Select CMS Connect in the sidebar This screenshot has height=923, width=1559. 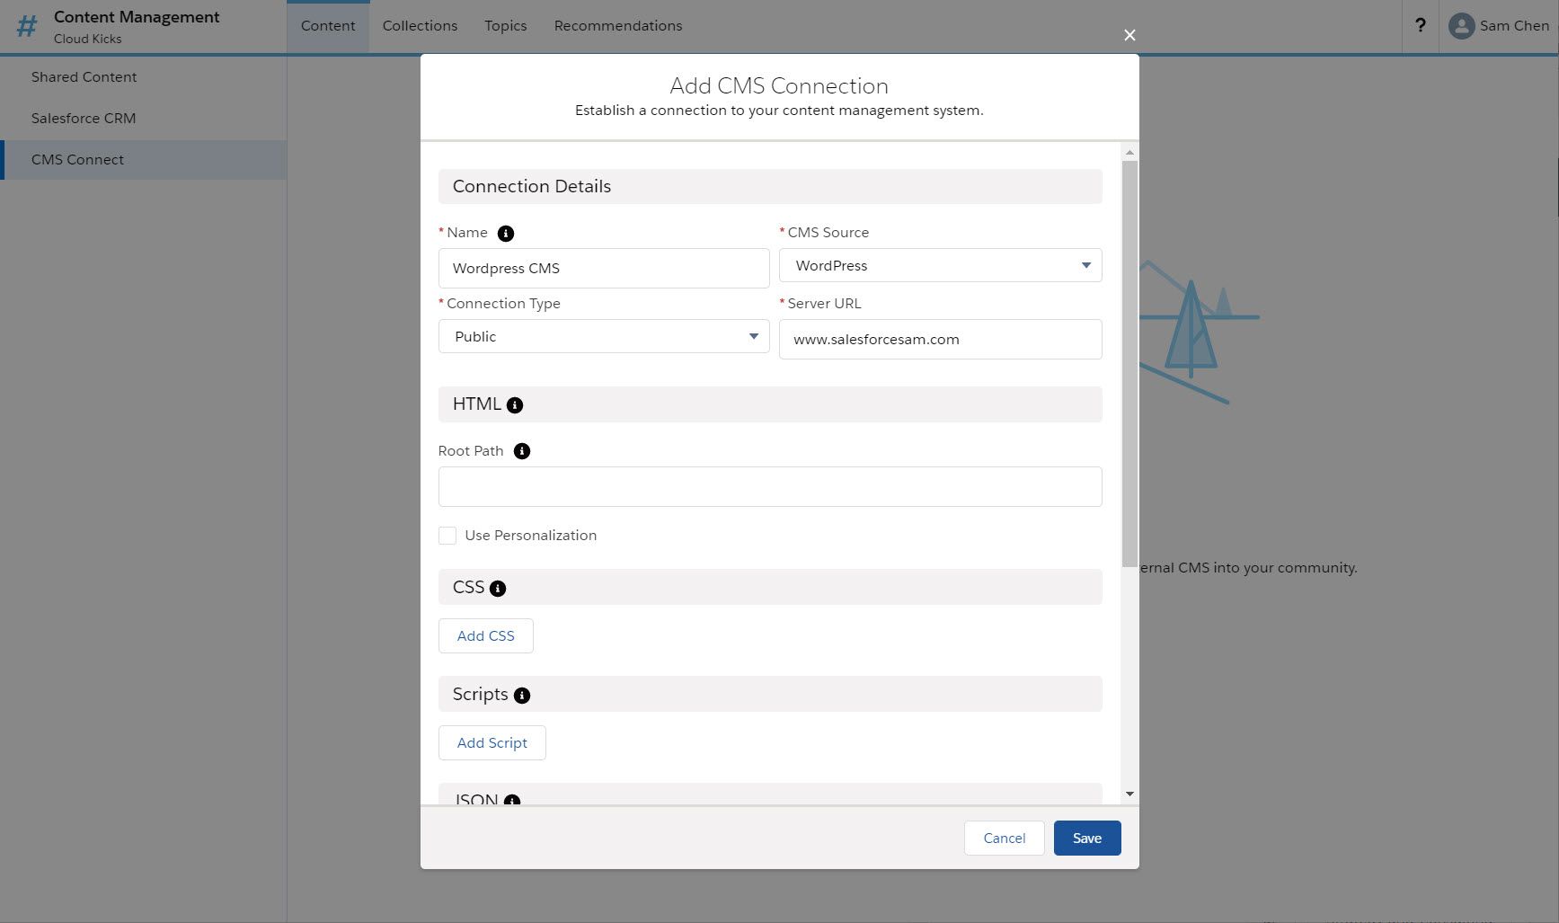[x=144, y=160]
